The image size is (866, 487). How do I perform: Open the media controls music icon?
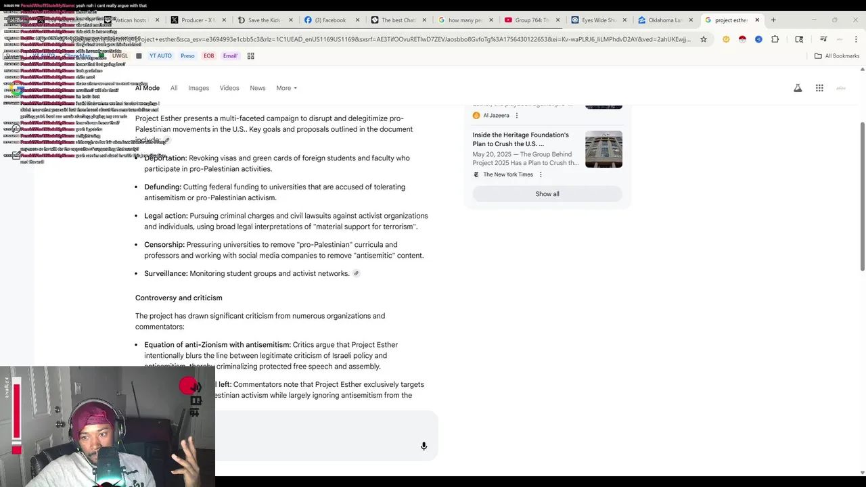click(x=823, y=39)
